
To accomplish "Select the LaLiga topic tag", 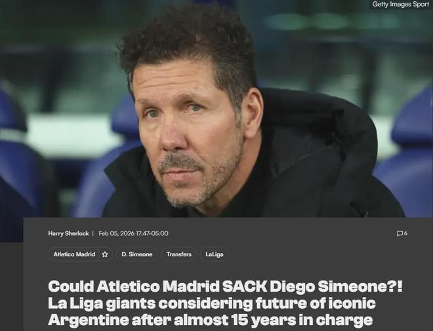I will click(x=215, y=254).
